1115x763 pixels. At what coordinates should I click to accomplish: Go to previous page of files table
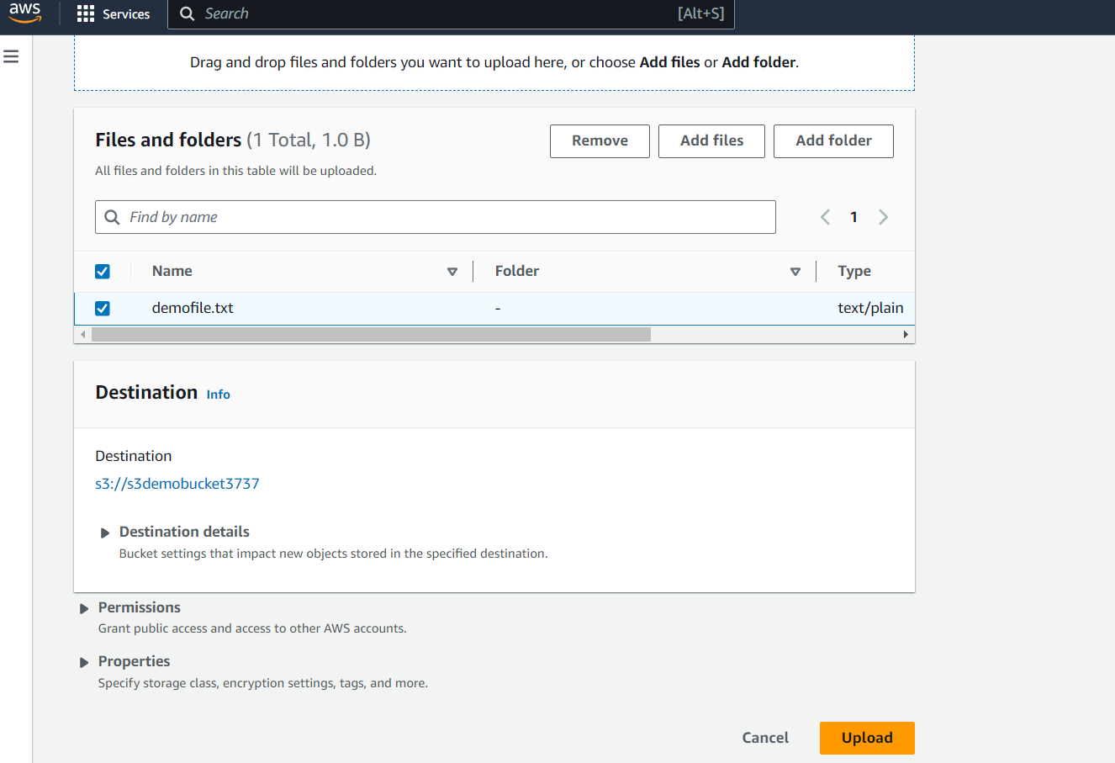(x=825, y=217)
